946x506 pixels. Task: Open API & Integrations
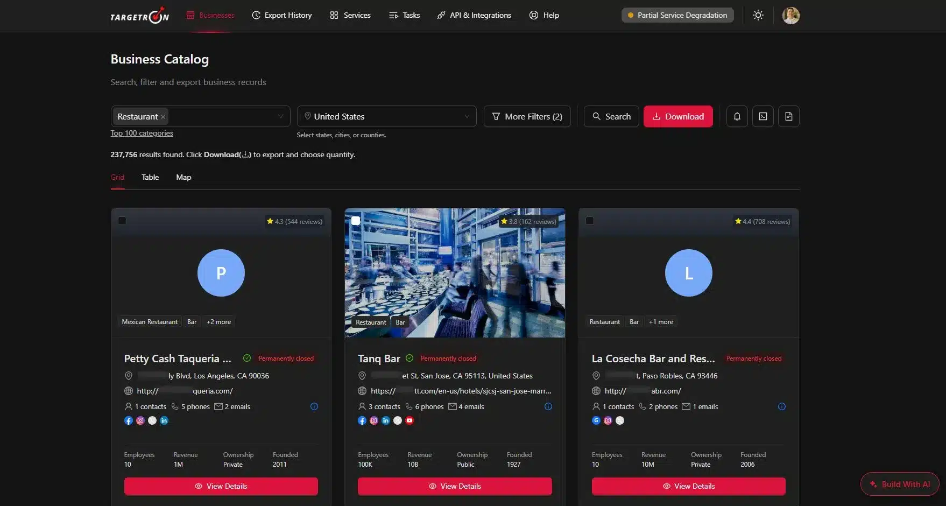474,15
